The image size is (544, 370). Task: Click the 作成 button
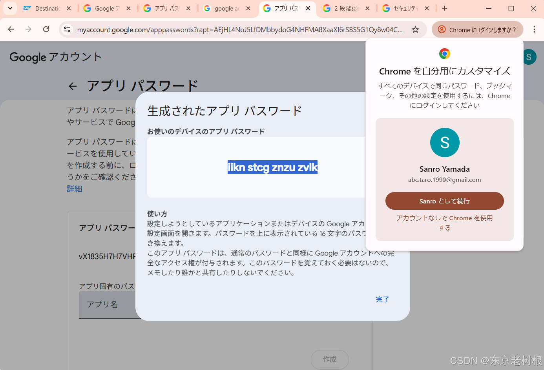coord(330,359)
